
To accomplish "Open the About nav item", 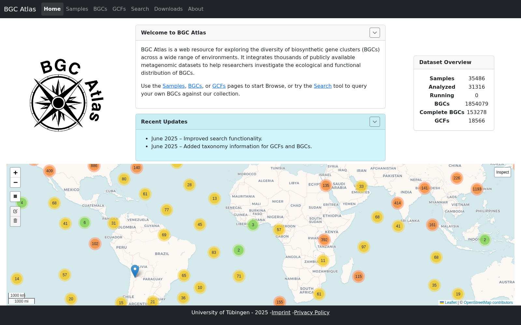I will [x=196, y=9].
